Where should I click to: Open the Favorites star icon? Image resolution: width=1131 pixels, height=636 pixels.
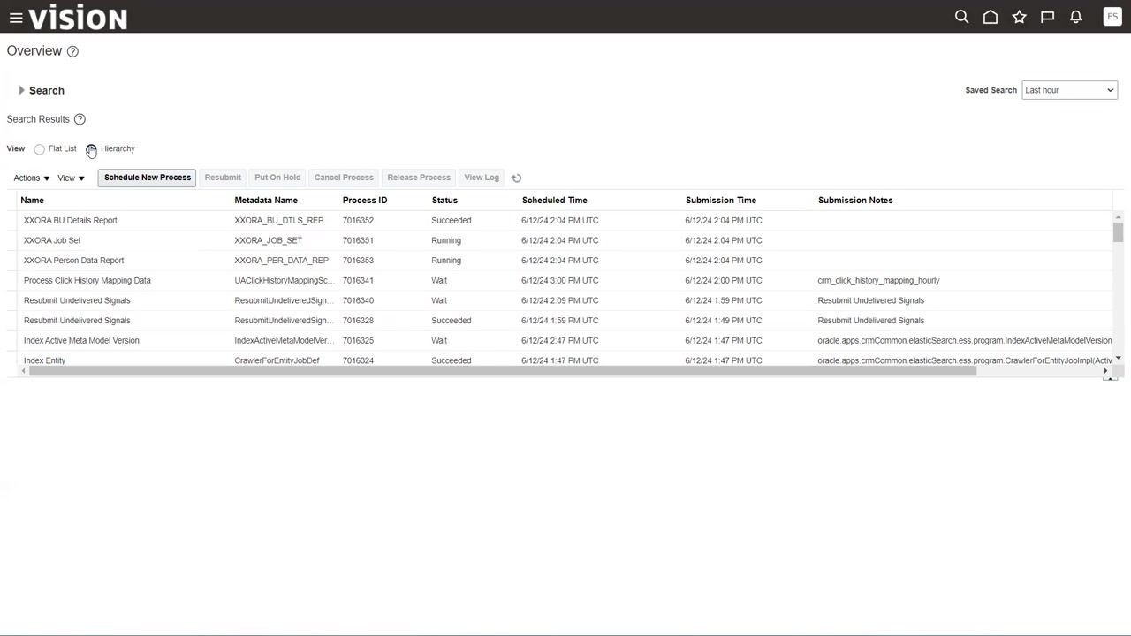[x=1019, y=17]
